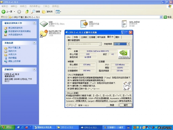Open the views dropdown arrow
Screen dimensions: 173x130
(x=61, y=12)
